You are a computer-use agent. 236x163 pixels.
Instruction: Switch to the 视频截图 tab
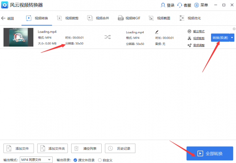[159, 18]
